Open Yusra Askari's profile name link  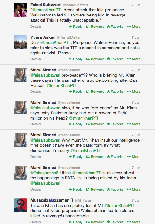pyautogui.click(x=43, y=37)
